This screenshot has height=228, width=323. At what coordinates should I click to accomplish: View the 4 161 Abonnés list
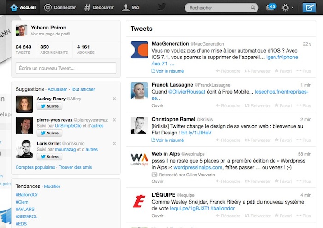pos(86,49)
